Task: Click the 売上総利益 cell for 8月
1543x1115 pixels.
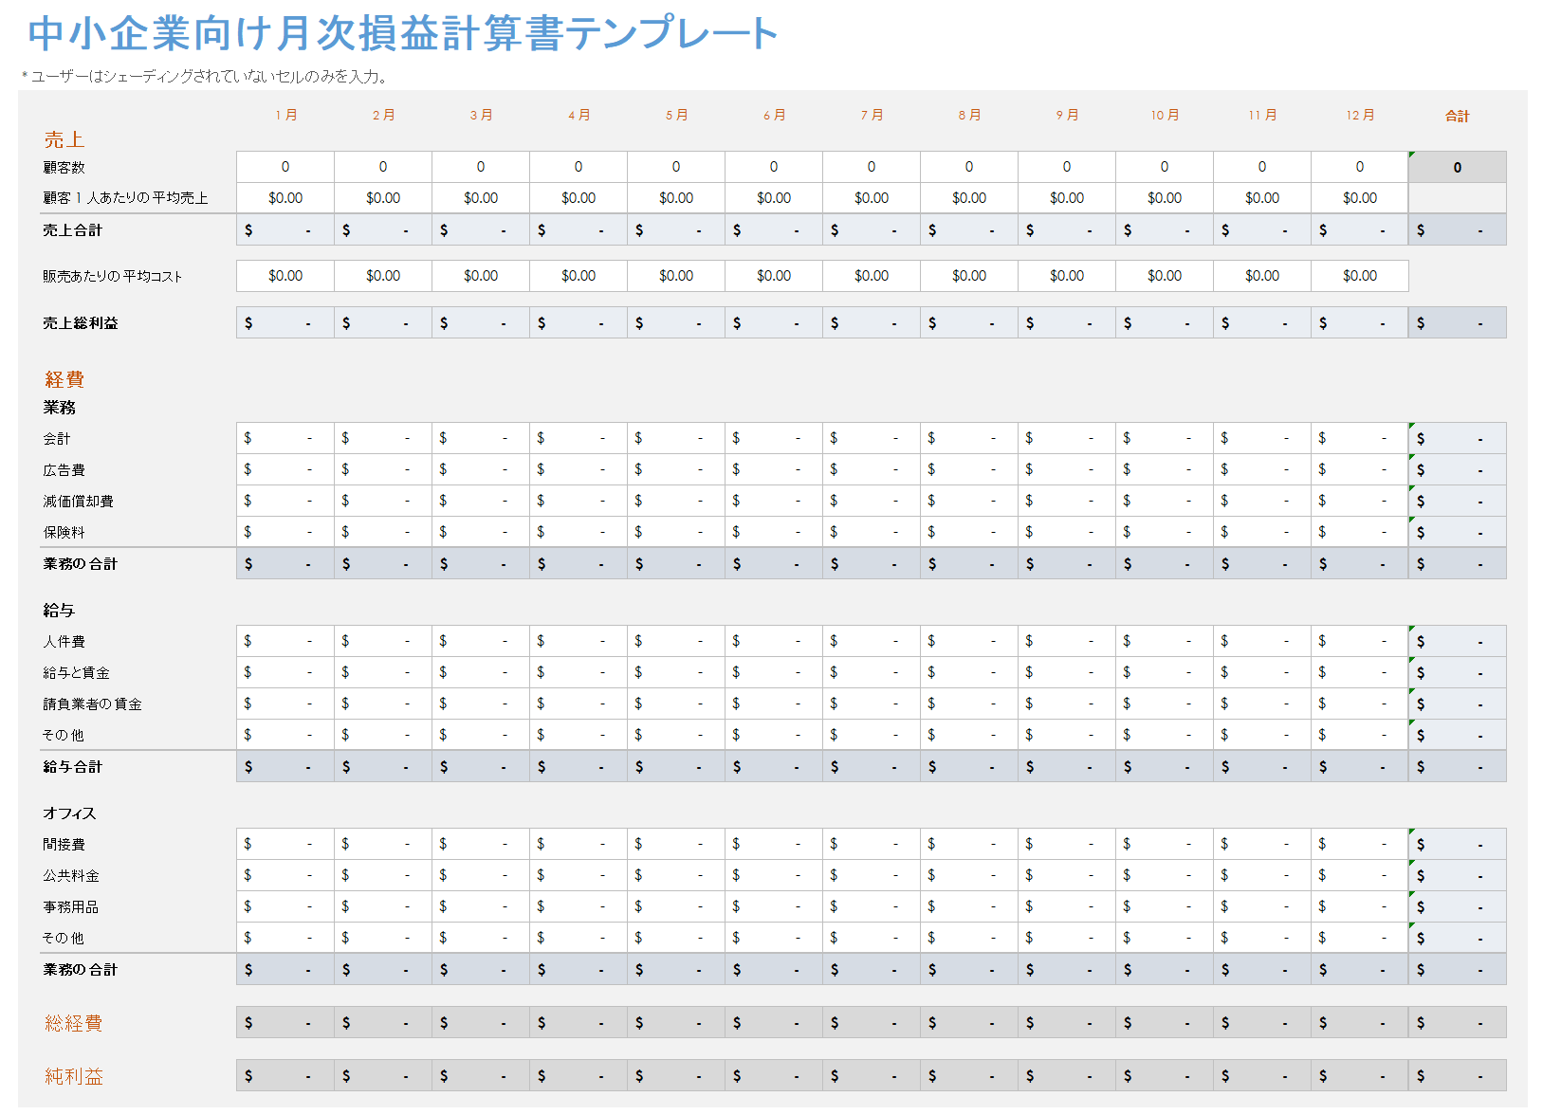Action: tap(969, 322)
